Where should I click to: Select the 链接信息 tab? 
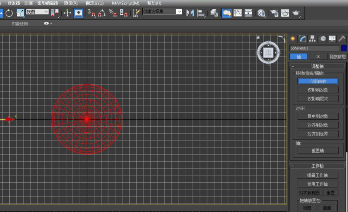tap(337, 57)
